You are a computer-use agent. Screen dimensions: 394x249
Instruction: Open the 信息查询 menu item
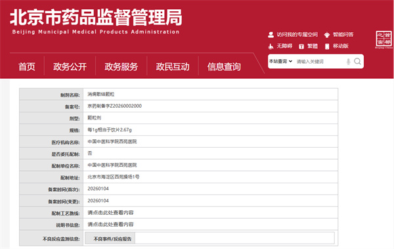pyautogui.click(x=224, y=66)
